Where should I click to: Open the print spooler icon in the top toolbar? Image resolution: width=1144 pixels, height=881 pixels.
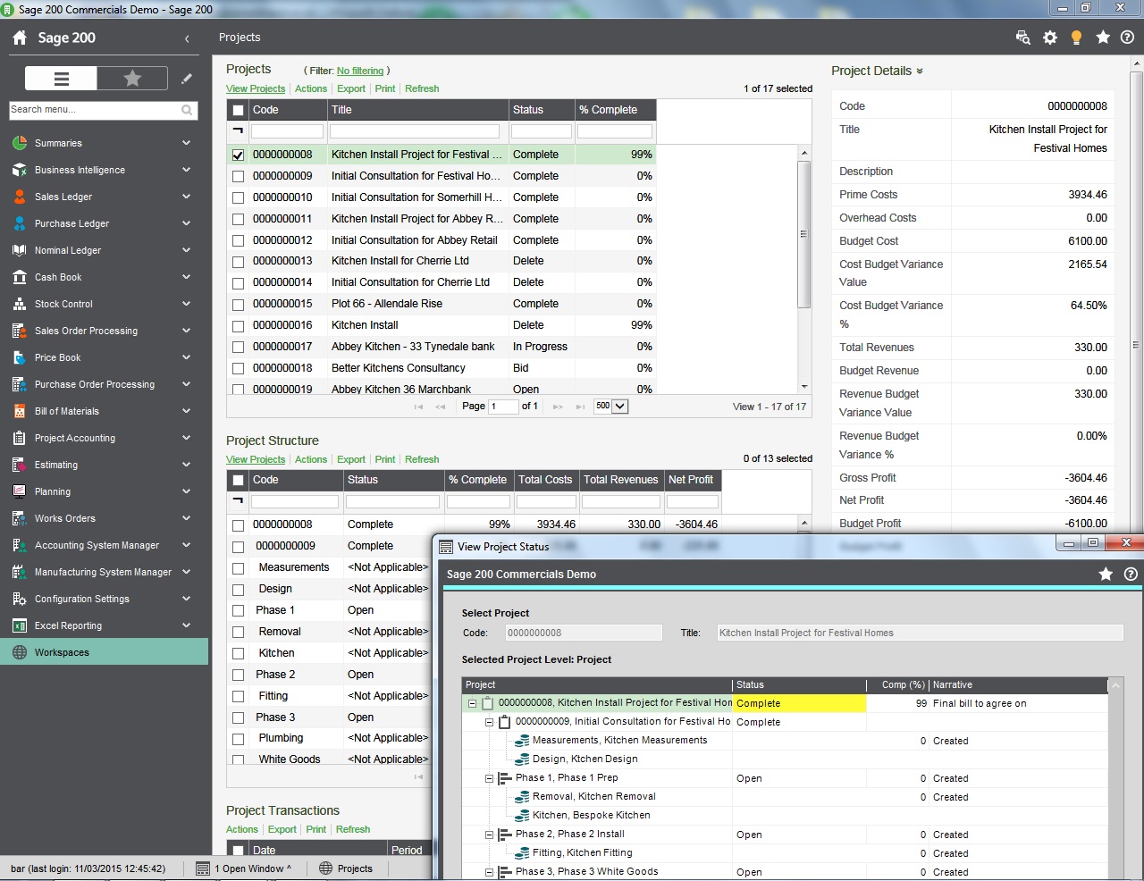pyautogui.click(x=1021, y=38)
